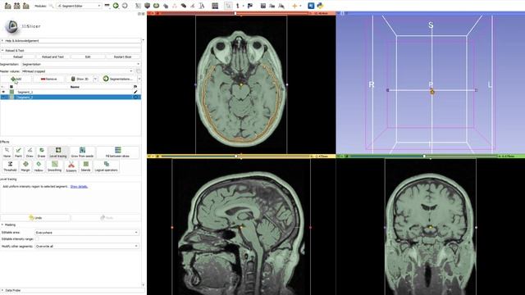Click the Reload button
This screenshot has height=295, width=525.
click(x=18, y=57)
